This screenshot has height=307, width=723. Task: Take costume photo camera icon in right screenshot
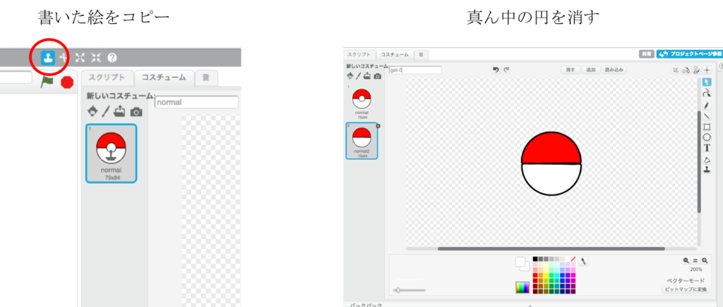coord(378,76)
